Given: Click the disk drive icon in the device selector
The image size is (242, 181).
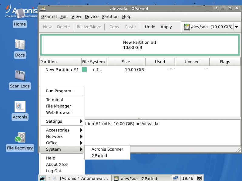Looking at the screenshot, I should pyautogui.click(x=187, y=27).
